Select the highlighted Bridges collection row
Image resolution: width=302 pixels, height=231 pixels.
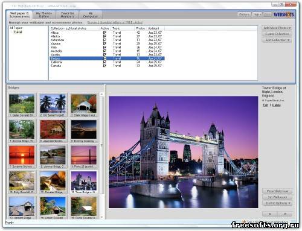coord(107,59)
